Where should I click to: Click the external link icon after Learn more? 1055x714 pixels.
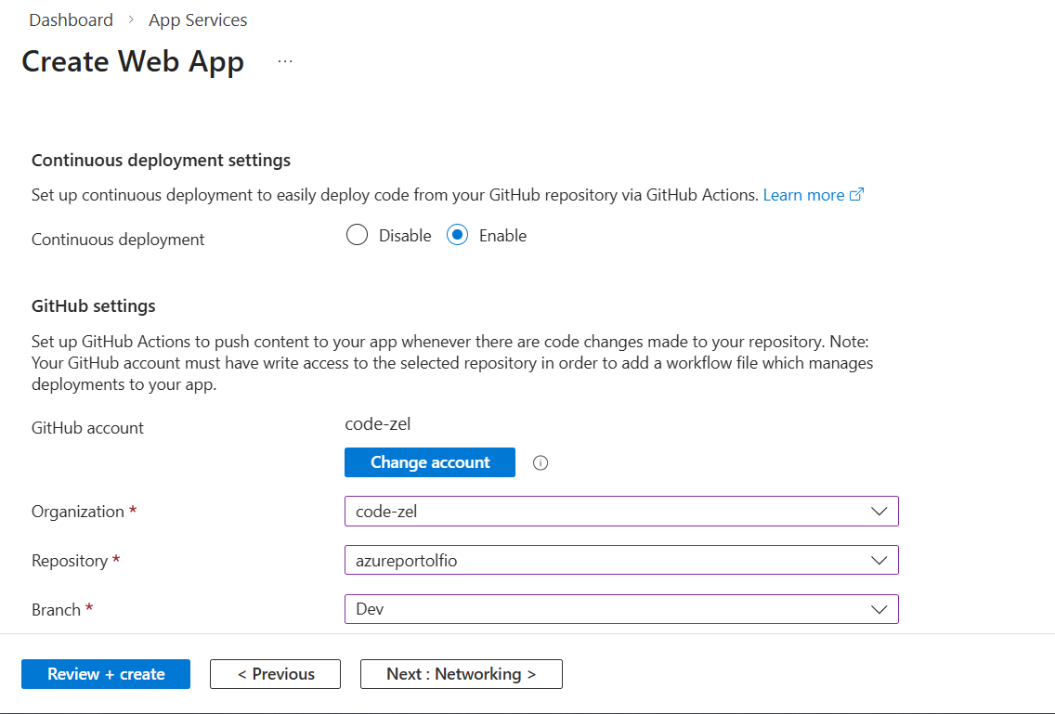point(857,195)
